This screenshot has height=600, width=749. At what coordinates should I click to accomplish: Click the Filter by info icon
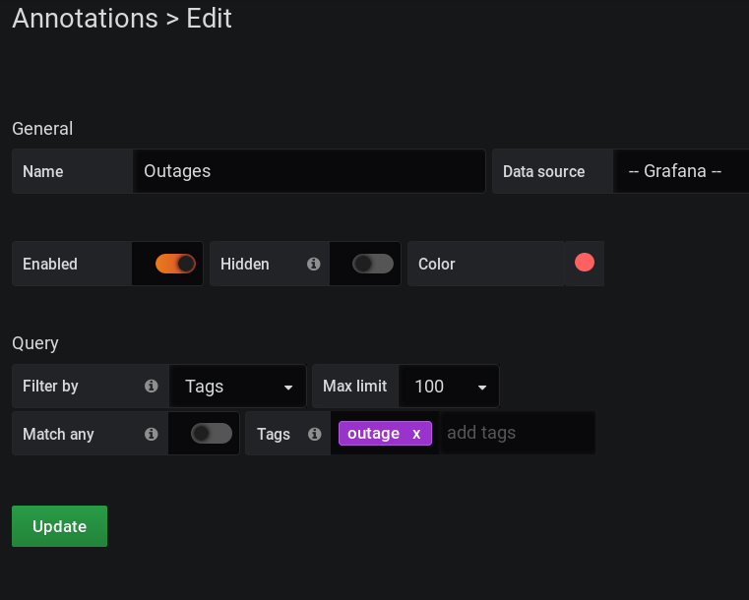(152, 386)
